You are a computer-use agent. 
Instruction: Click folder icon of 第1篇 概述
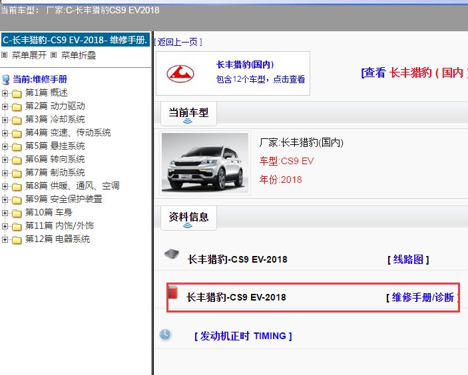point(17,94)
